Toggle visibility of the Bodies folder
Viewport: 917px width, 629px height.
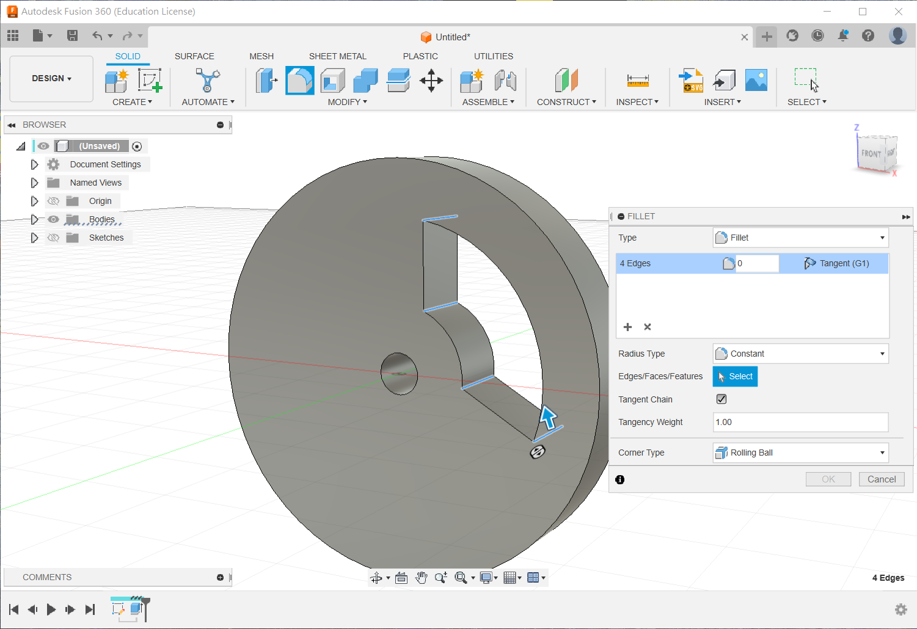pyautogui.click(x=54, y=219)
